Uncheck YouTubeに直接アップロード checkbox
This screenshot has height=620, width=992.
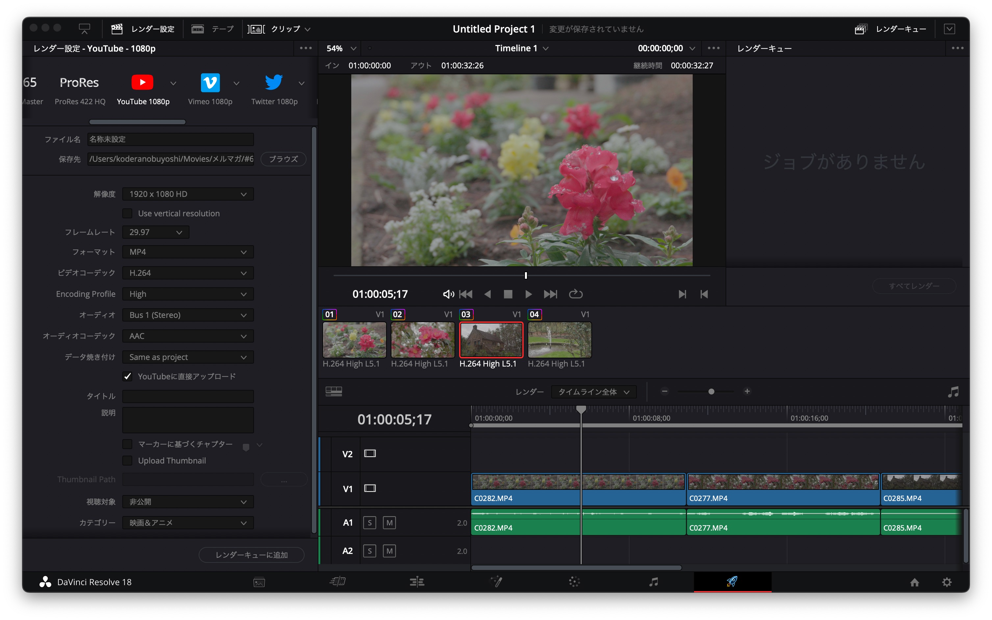click(128, 376)
